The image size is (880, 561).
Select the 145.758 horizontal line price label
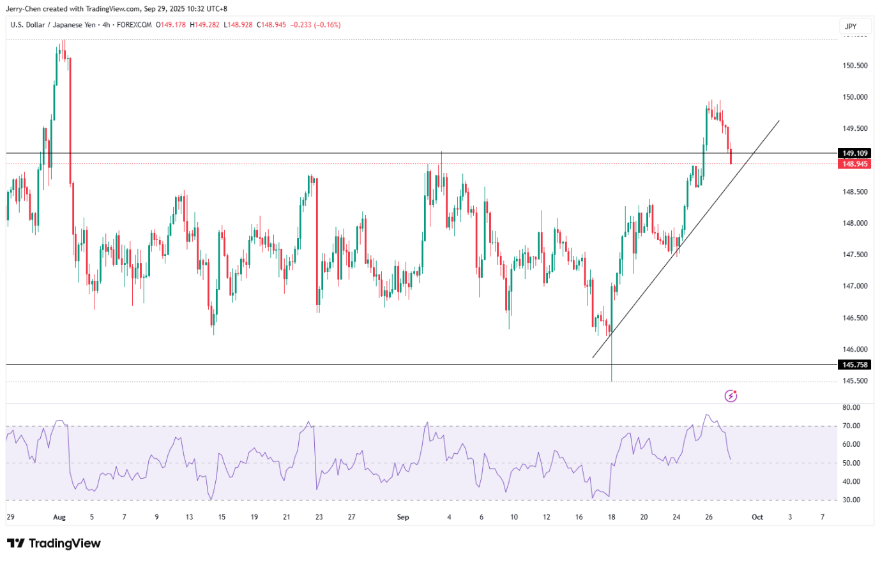pyautogui.click(x=854, y=365)
